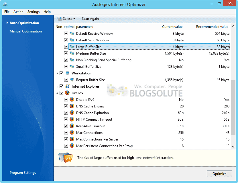The image size is (238, 183).
Task: Collapse the FireFox tree group
Action: pos(57,93)
